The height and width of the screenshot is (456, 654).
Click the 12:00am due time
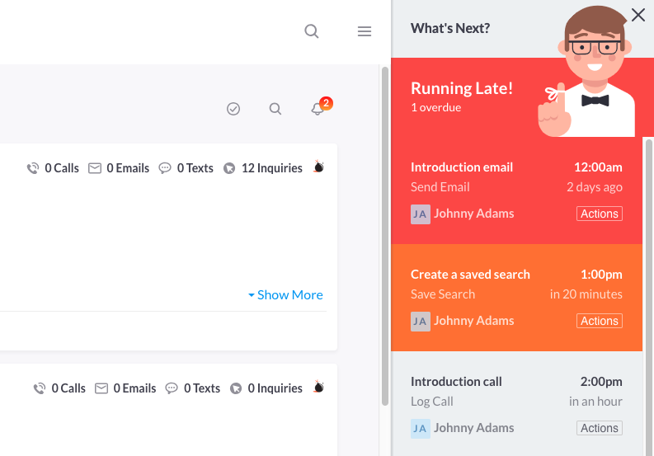(x=598, y=167)
